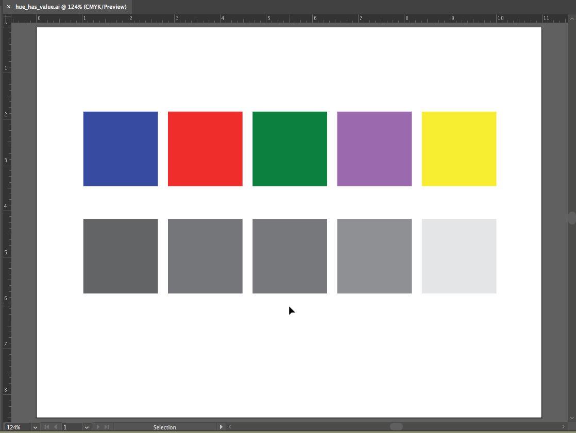Click the horizontal scroll left arrow
Viewport: 576px width, 433px height.
[x=230, y=427]
